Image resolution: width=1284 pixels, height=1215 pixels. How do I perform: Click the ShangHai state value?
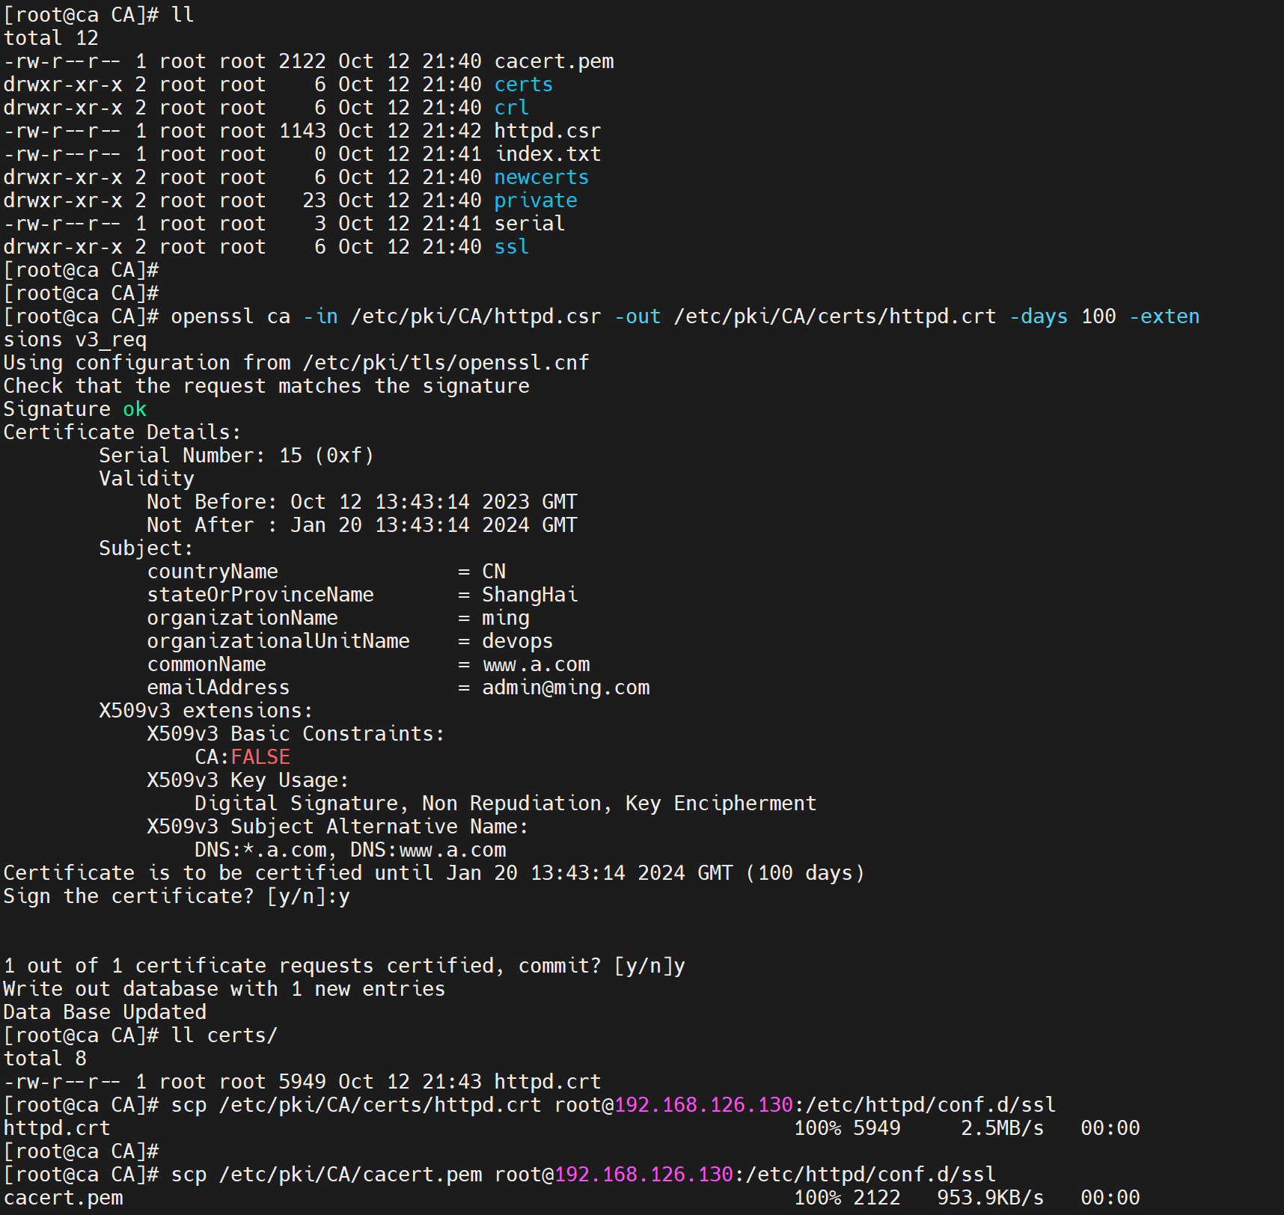[x=530, y=595]
